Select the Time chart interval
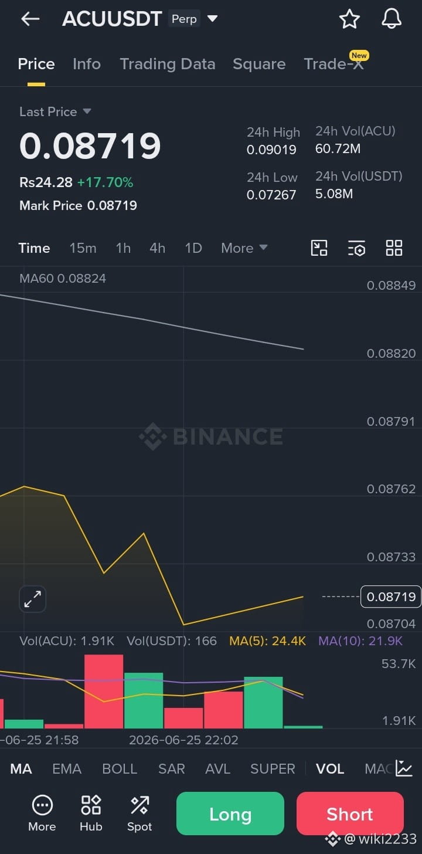 (x=34, y=248)
